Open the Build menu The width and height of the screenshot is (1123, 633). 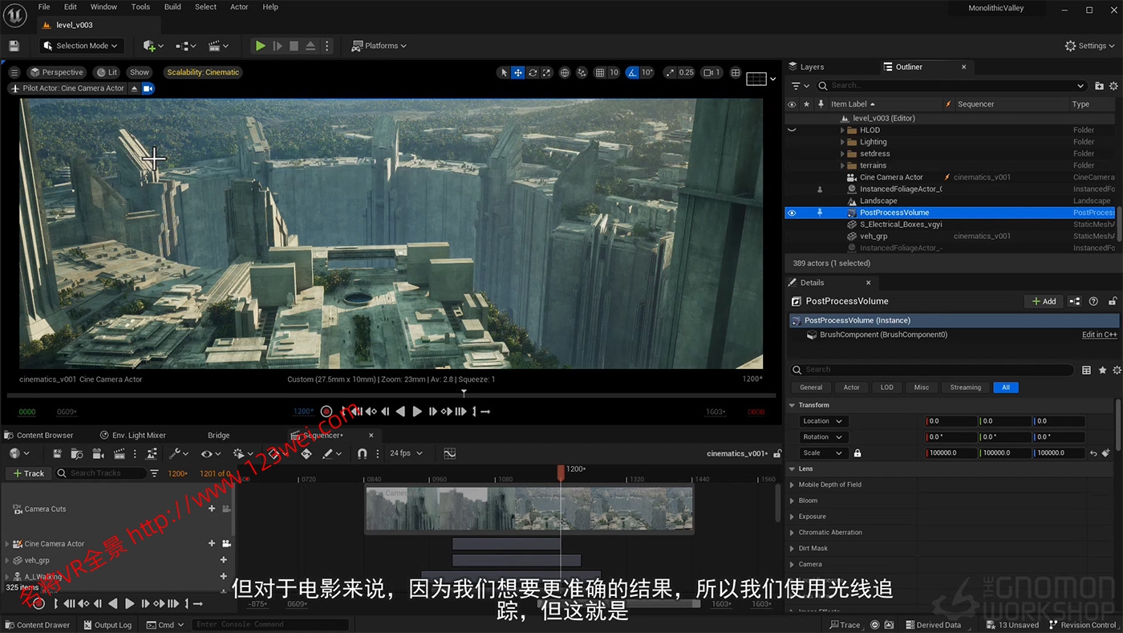tap(172, 6)
